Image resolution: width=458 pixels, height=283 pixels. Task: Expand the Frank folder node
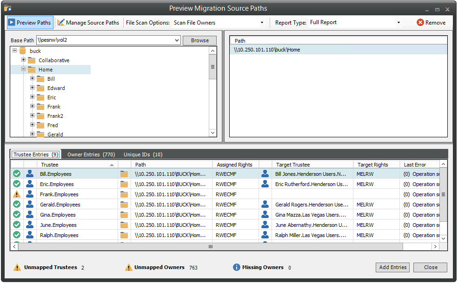(33, 106)
